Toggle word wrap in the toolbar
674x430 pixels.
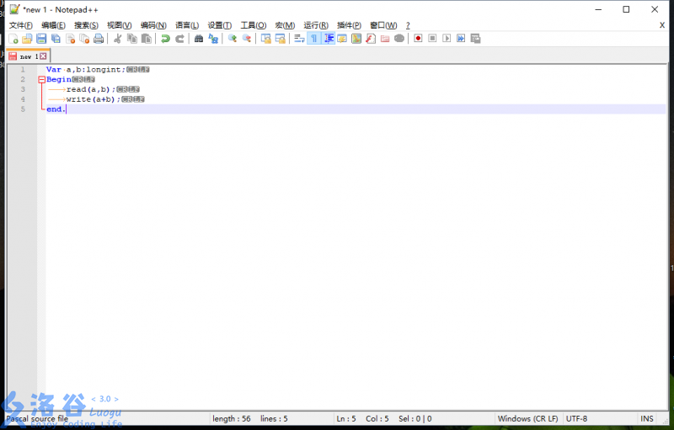point(299,39)
